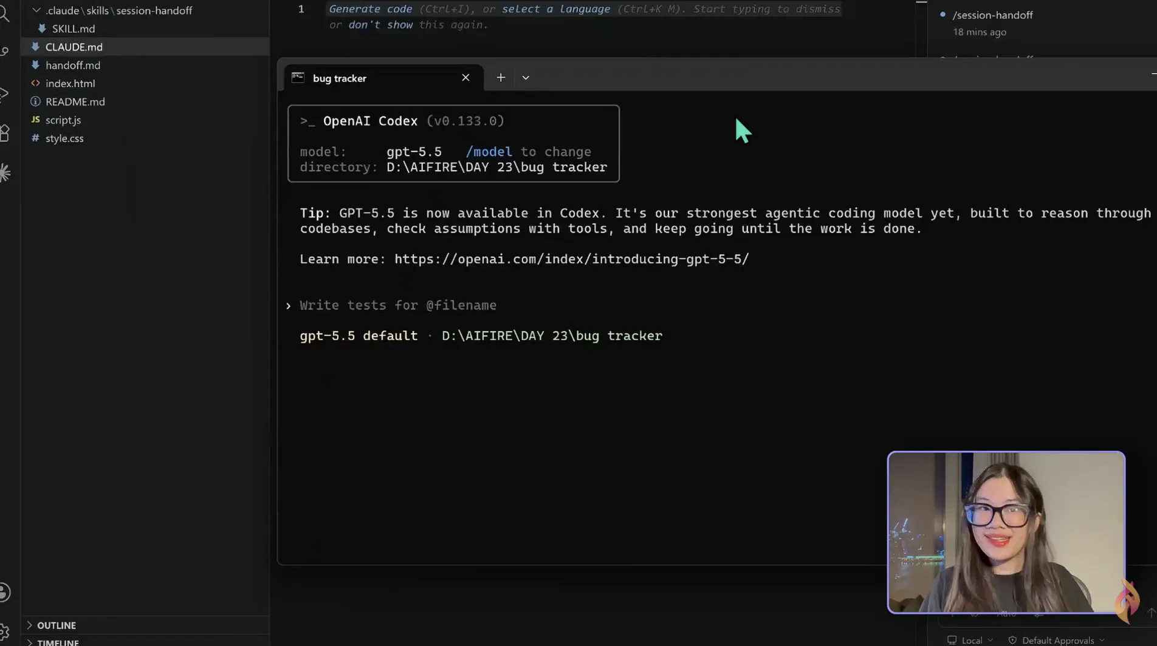Open README.md in the file explorer
The height and width of the screenshot is (646, 1157).
pyautogui.click(x=75, y=101)
